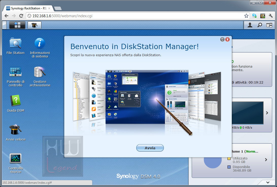Click the 'Utilizzato 0.95 GB' text
Image resolution: width=277 pixels, height=187 pixels.
click(x=240, y=160)
